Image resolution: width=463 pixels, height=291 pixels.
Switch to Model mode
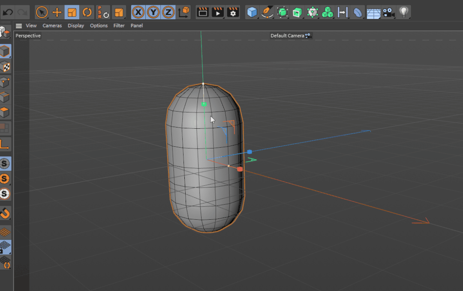point(5,52)
